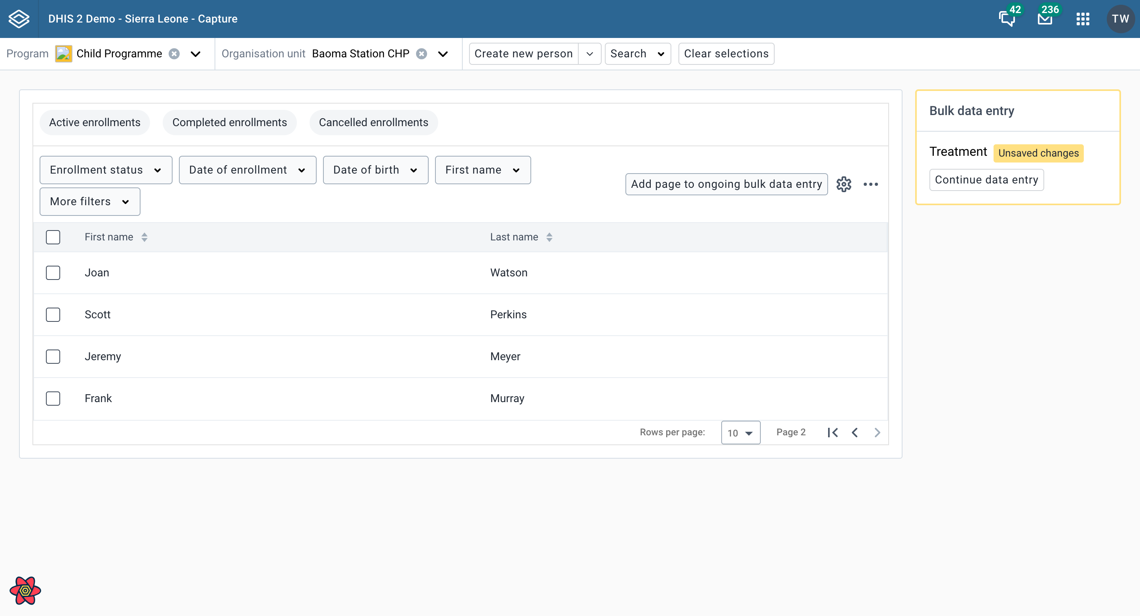This screenshot has width=1140, height=616.
Task: Click Add page to ongoing bulk data entry
Action: (726, 184)
